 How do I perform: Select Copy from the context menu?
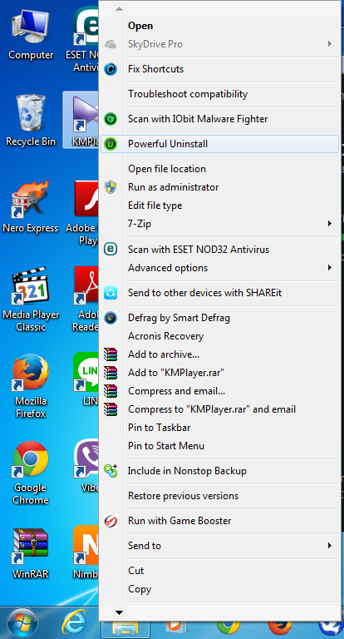tap(219, 589)
